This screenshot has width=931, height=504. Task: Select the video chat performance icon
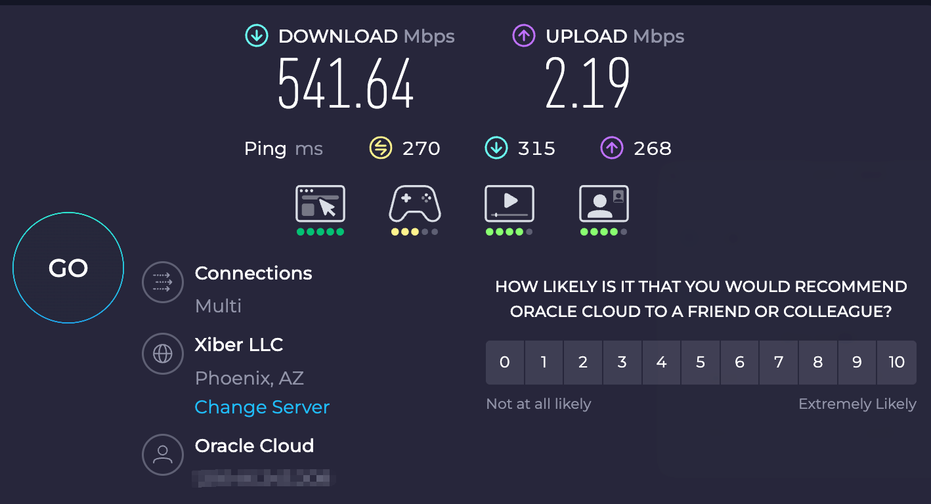click(603, 204)
